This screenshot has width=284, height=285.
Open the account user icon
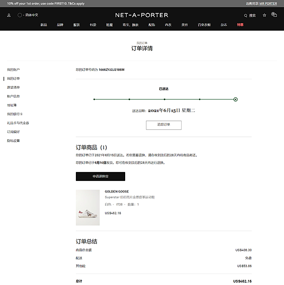coord(9,15)
